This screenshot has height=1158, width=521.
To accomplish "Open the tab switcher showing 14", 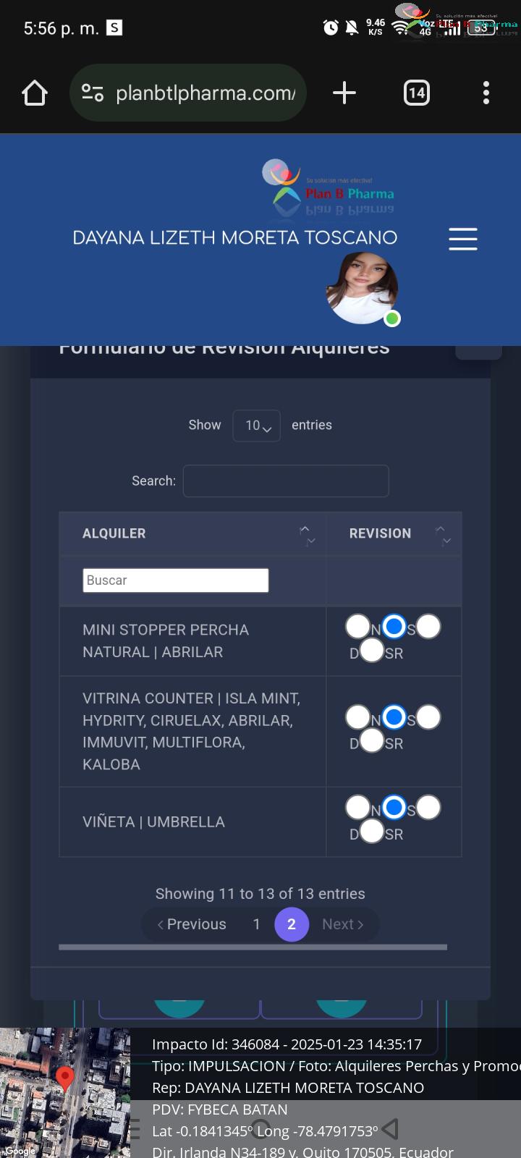I will pyautogui.click(x=416, y=93).
